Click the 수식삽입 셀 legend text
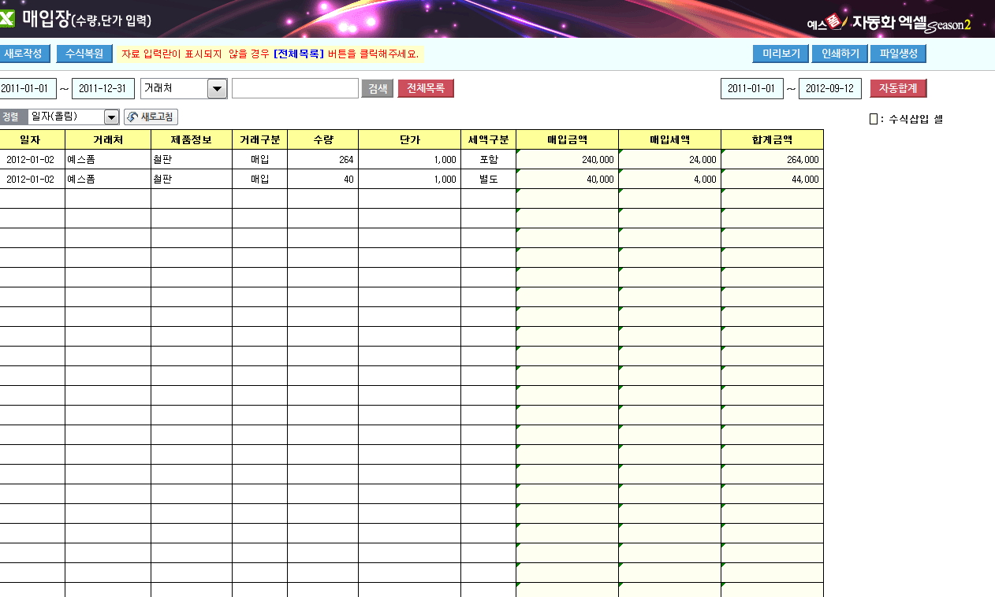Screen dimensions: 995x597 [x=915, y=120]
